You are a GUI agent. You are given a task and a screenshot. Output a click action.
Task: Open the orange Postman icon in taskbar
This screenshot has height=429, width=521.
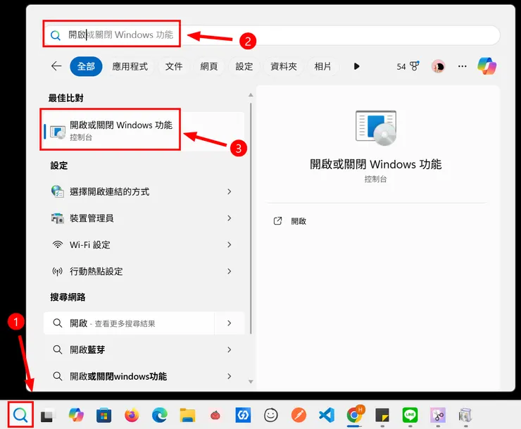click(x=299, y=415)
